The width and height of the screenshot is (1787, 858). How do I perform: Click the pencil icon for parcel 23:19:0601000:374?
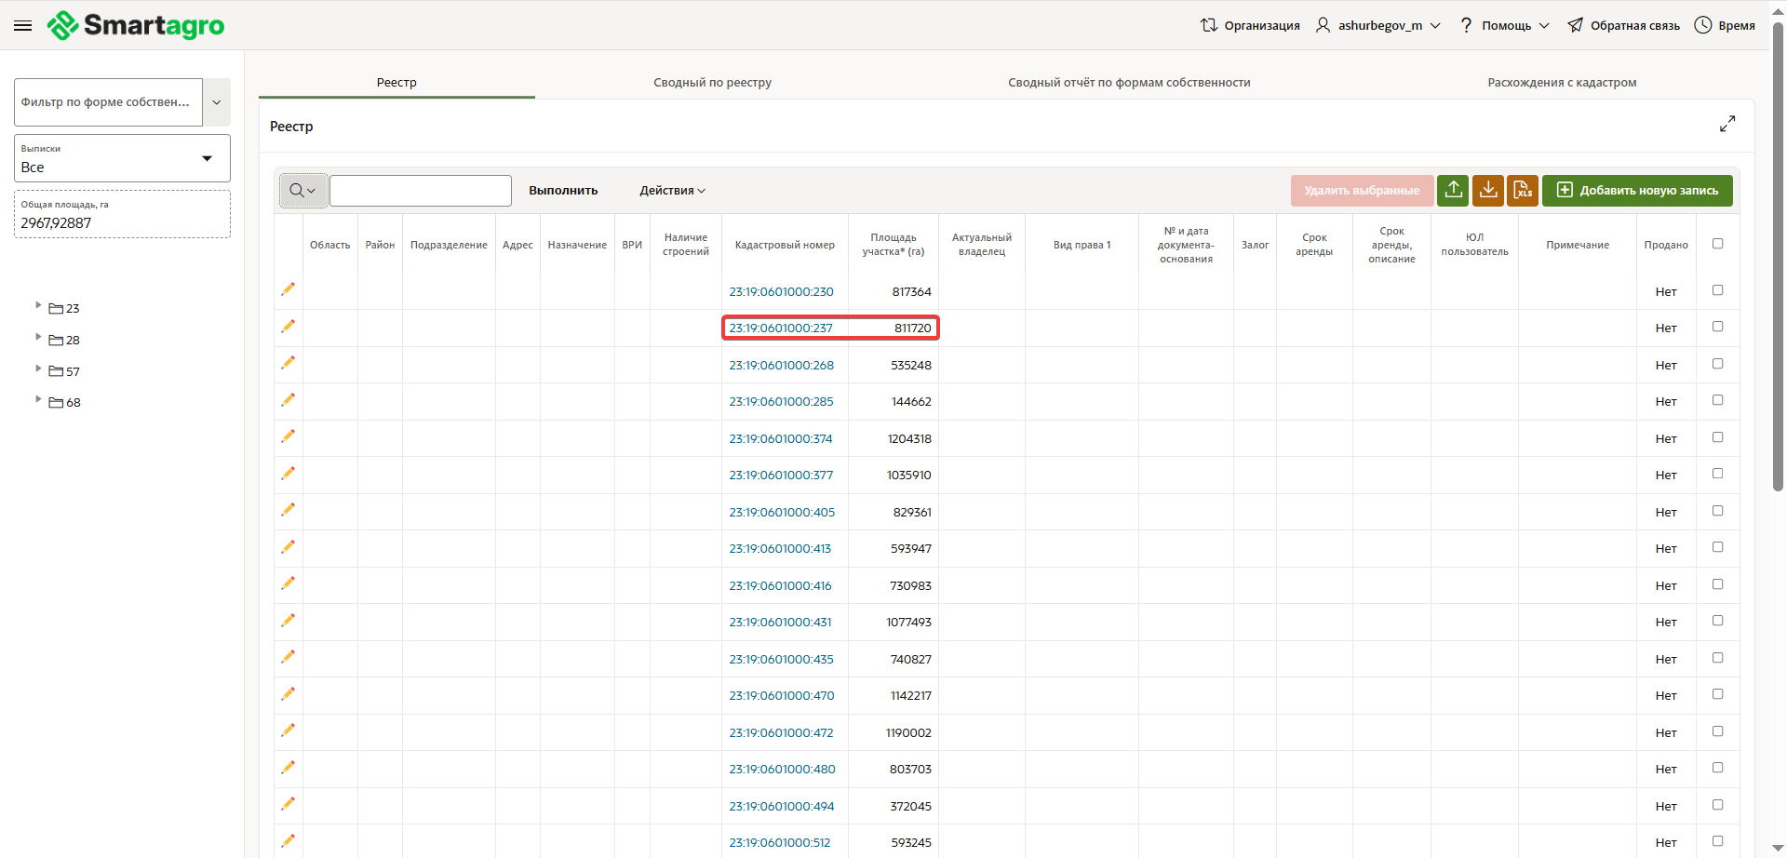[x=289, y=436]
